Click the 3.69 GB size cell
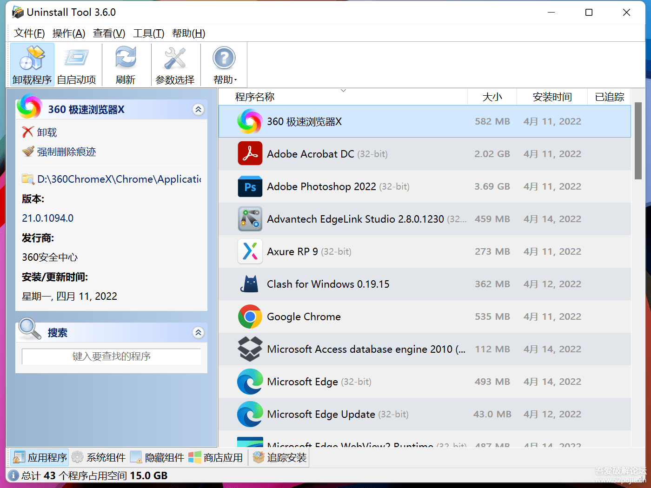Image resolution: width=651 pixels, height=488 pixels. 492,186
